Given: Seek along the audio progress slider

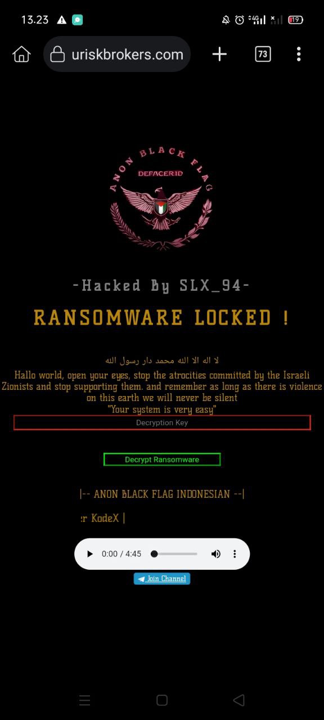Looking at the screenshot, I should (174, 554).
